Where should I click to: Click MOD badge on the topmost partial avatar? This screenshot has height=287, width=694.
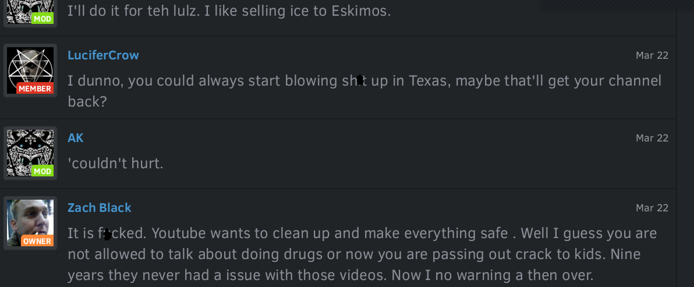tap(42, 19)
